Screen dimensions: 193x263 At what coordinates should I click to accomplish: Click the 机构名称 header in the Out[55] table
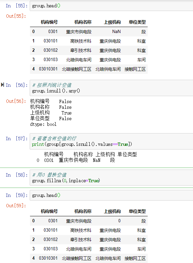(83, 22)
